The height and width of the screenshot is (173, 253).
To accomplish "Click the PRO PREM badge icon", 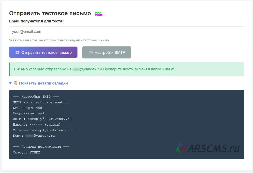I will 99,14.
